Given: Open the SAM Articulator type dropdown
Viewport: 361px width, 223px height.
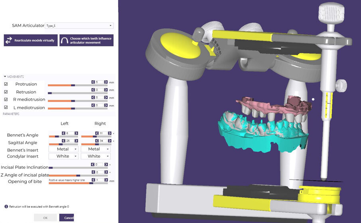Looking at the screenshot, I should (x=79, y=26).
